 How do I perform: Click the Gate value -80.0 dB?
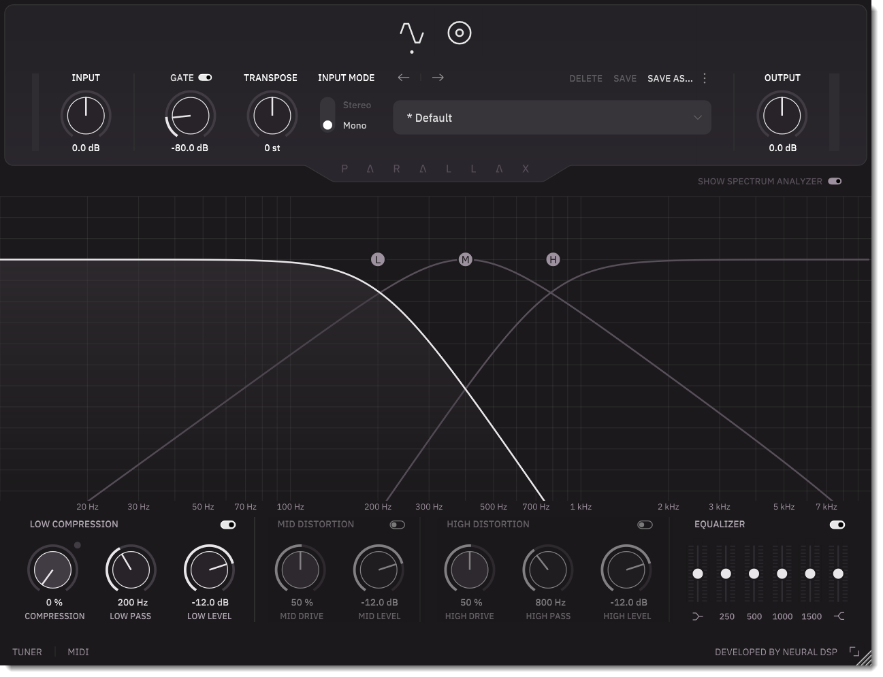[x=190, y=148]
